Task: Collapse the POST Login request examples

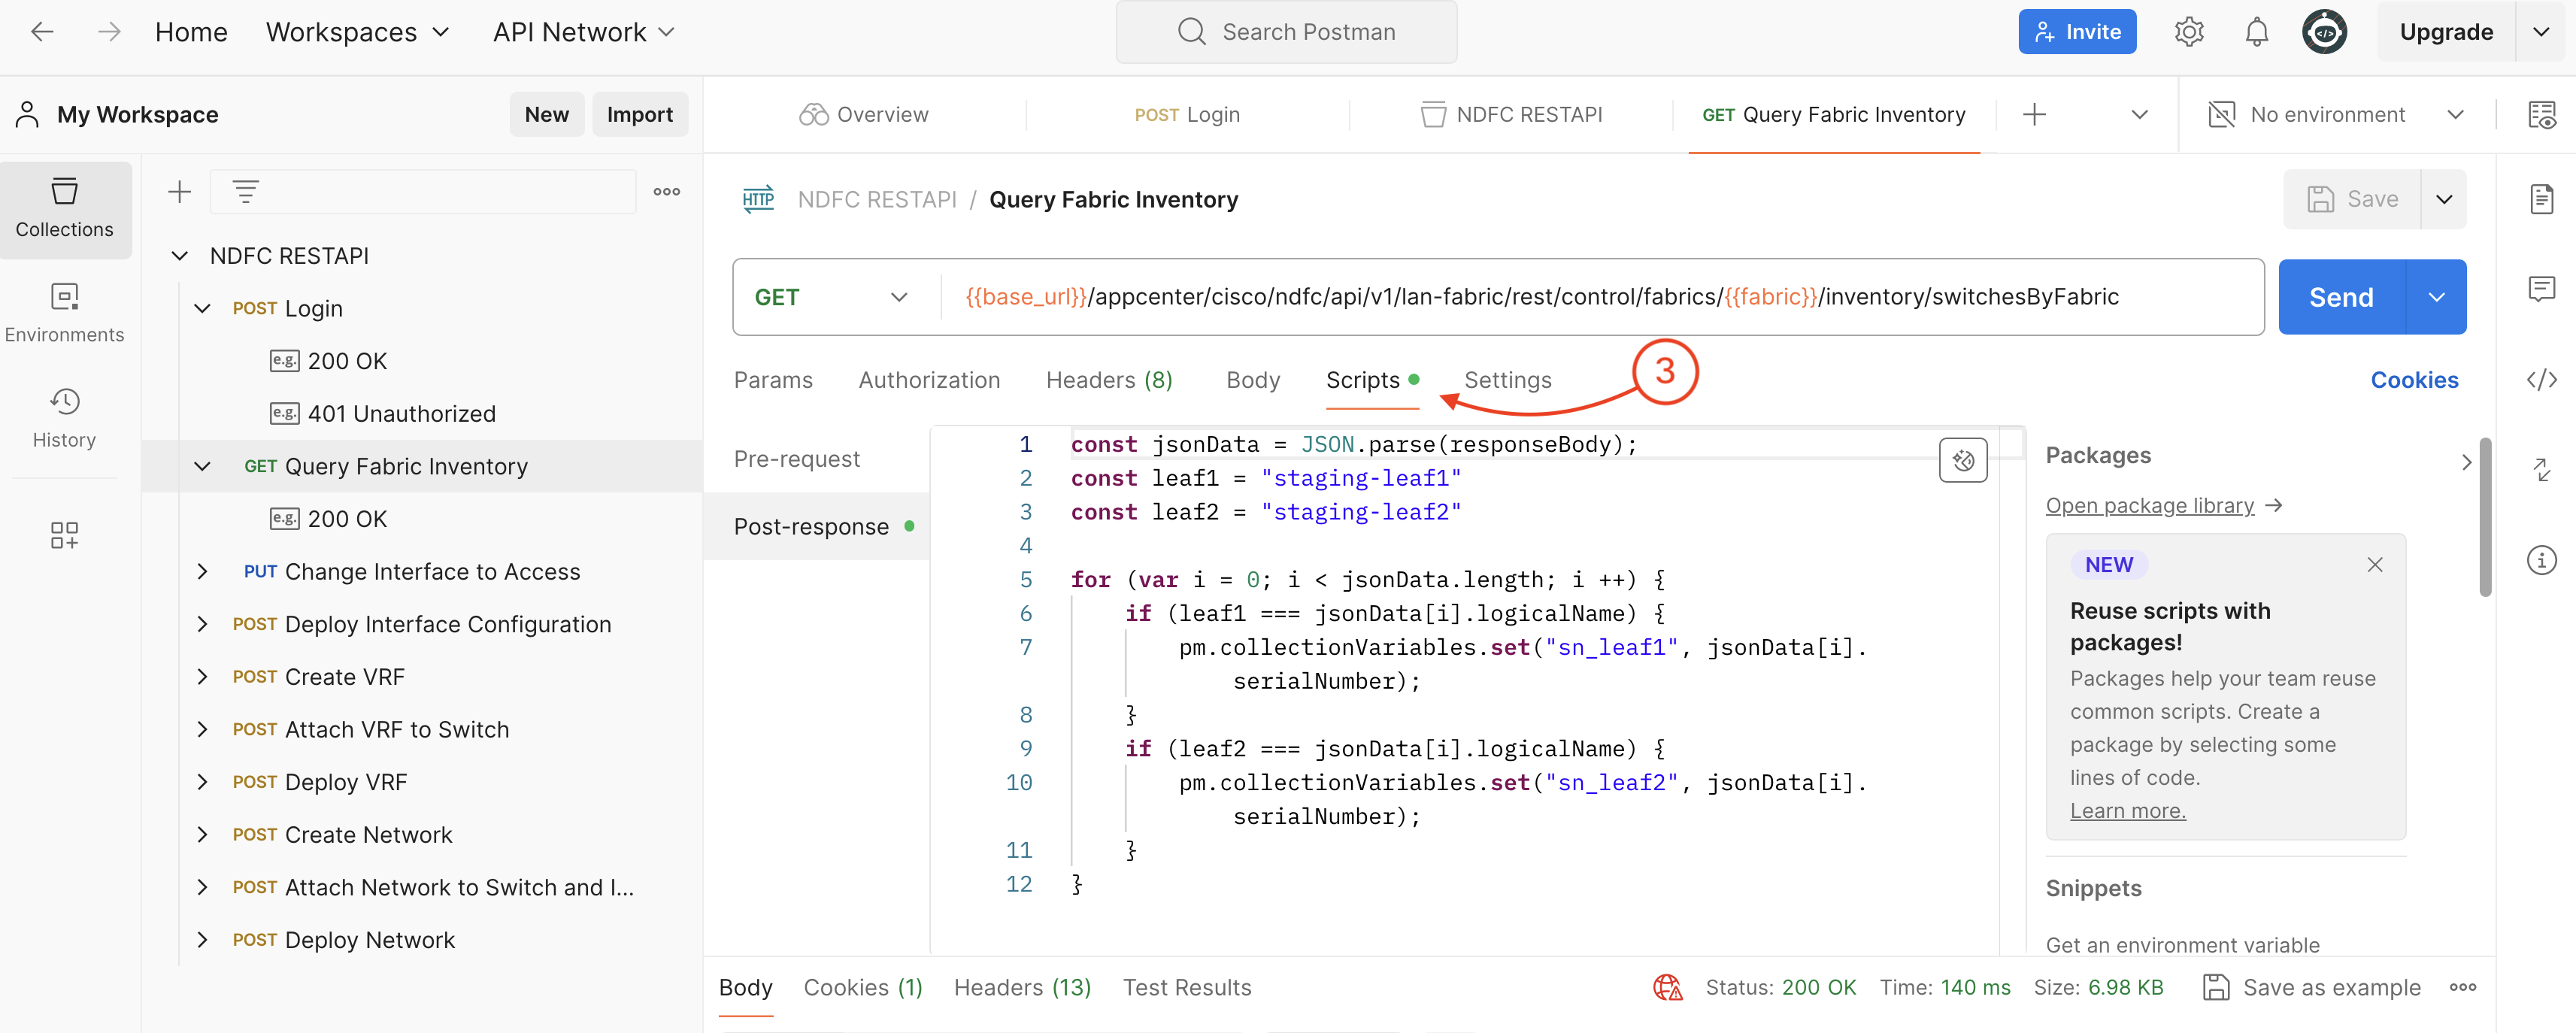Action: 202,308
